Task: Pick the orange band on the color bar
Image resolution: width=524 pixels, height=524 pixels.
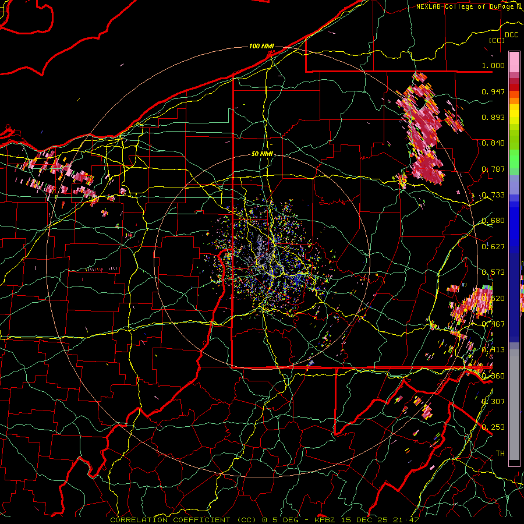Action: (514, 101)
